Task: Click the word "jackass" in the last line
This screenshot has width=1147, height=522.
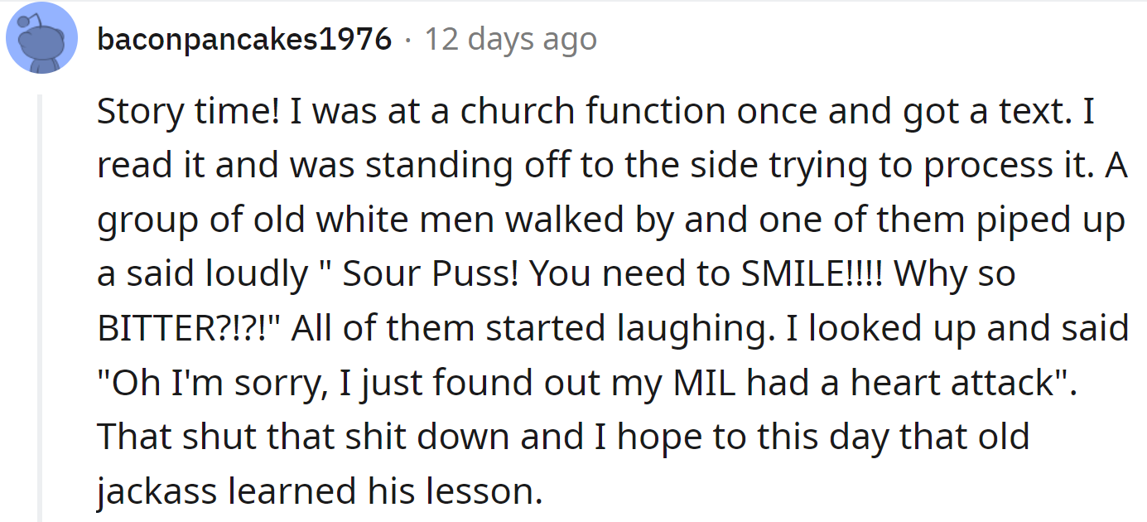Action: [x=156, y=492]
